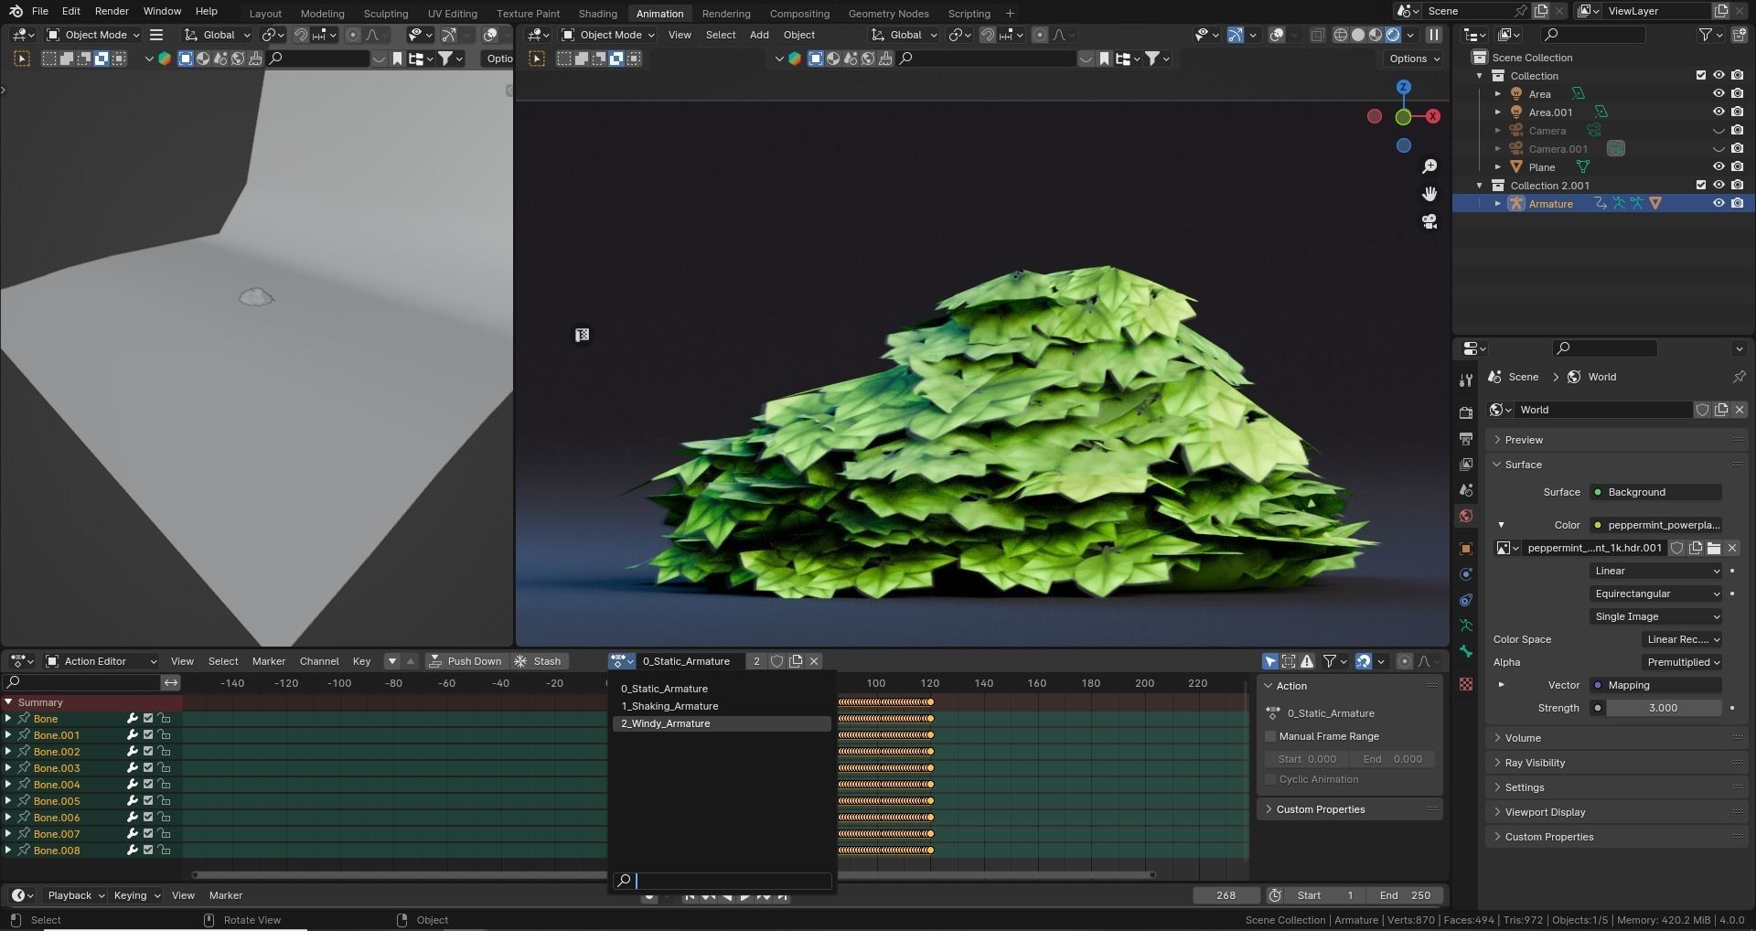Open the Armature Data properties tab
The image size is (1756, 931).
click(1466, 626)
